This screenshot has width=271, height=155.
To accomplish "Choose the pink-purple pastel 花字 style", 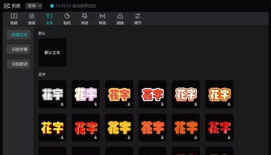I will coord(86,94).
